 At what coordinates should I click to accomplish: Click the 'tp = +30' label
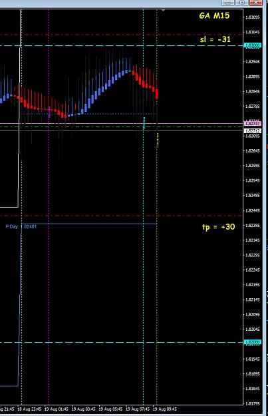tap(218, 227)
